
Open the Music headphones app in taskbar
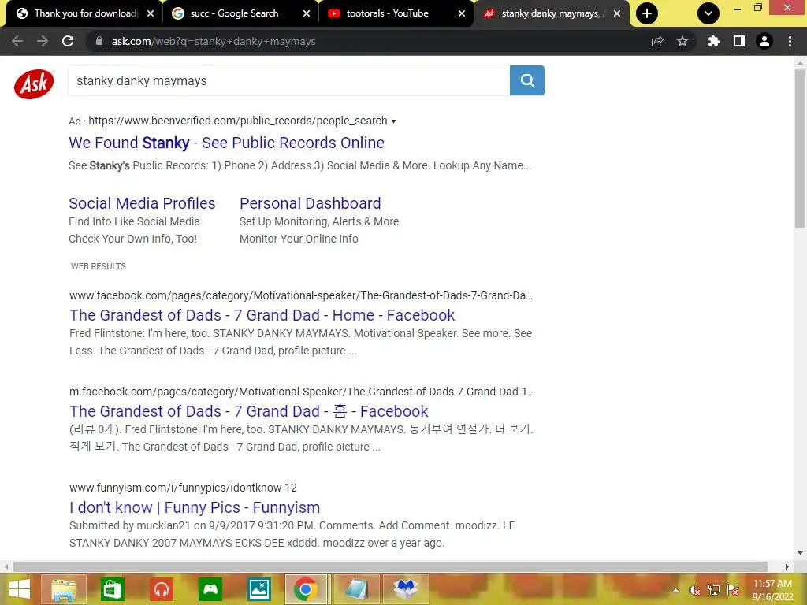[162, 589]
